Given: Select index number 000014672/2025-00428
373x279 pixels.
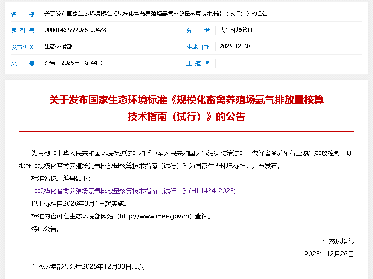Looking at the screenshot, I should click(x=75, y=30).
